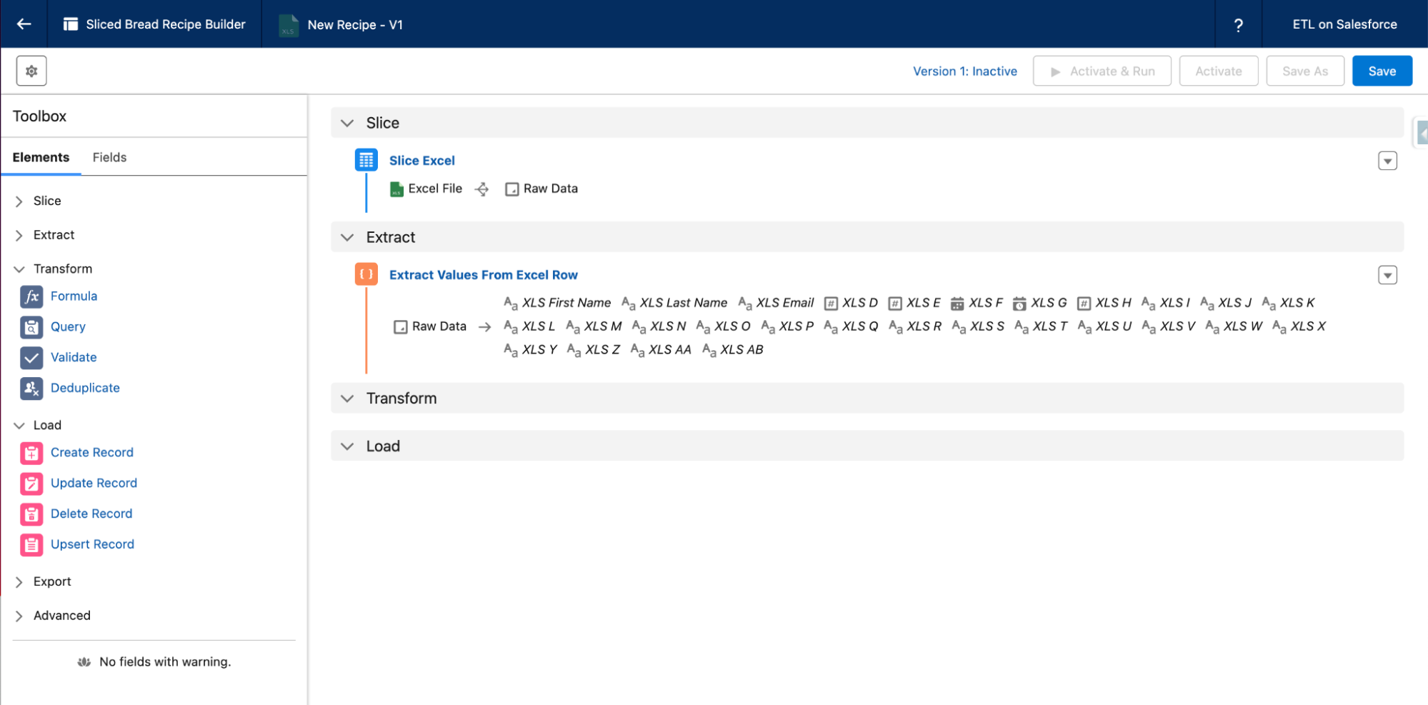Click the Slice Excel step icon
The image size is (1428, 705).
click(366, 161)
